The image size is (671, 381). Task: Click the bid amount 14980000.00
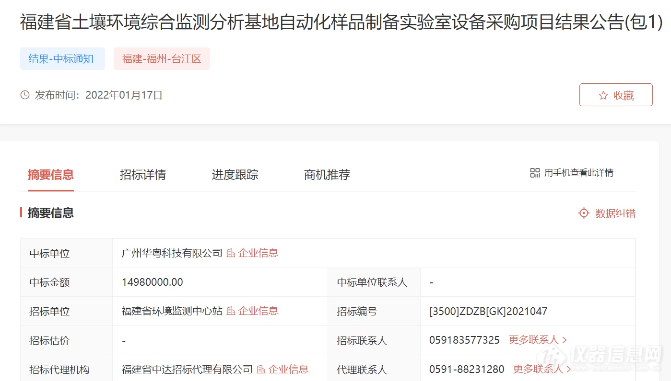pos(153,282)
